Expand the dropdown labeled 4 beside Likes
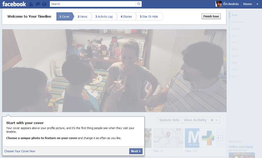Screen dimensions: 262x158 (220, 138)
